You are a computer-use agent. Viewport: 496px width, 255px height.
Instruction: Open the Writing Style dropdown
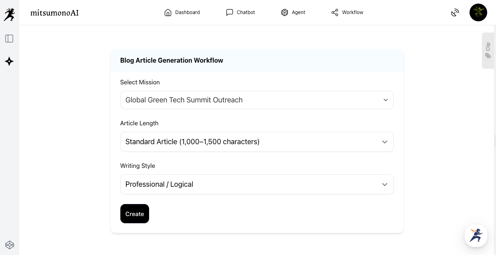(257, 184)
